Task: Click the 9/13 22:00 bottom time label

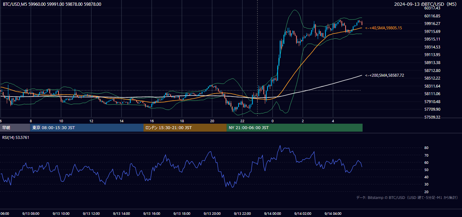Action: pyautogui.click(x=242, y=213)
